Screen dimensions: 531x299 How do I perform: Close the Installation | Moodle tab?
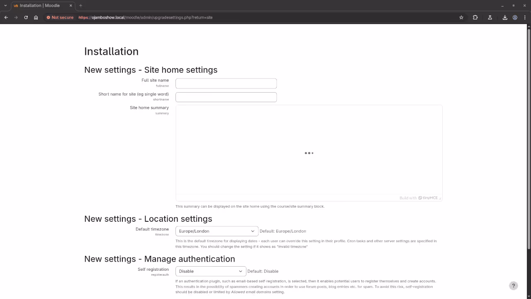point(71,5)
